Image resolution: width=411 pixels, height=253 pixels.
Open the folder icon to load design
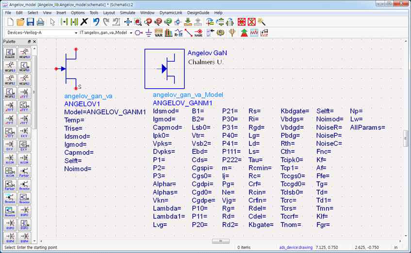point(20,22)
